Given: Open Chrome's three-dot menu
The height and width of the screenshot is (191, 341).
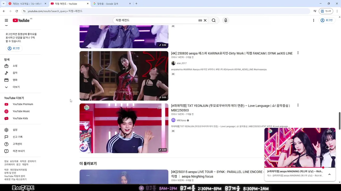Looking at the screenshot, I should click(337, 11).
